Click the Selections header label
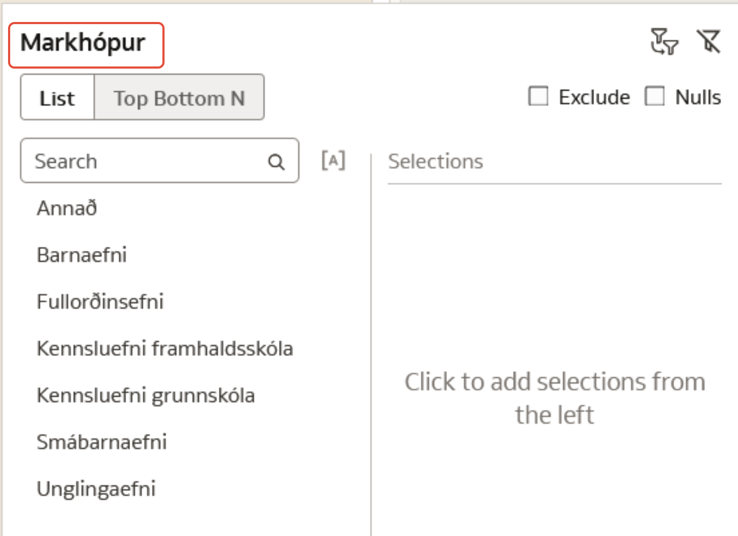 coord(435,161)
